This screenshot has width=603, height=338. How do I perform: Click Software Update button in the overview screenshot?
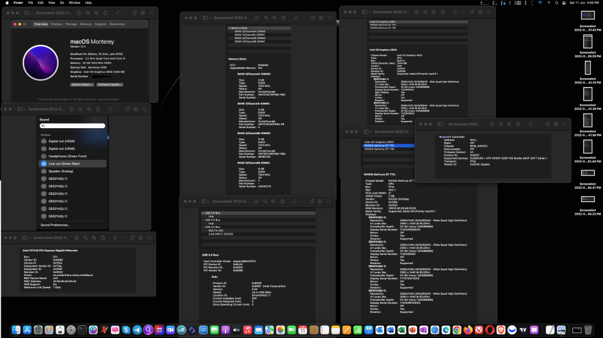110,84
